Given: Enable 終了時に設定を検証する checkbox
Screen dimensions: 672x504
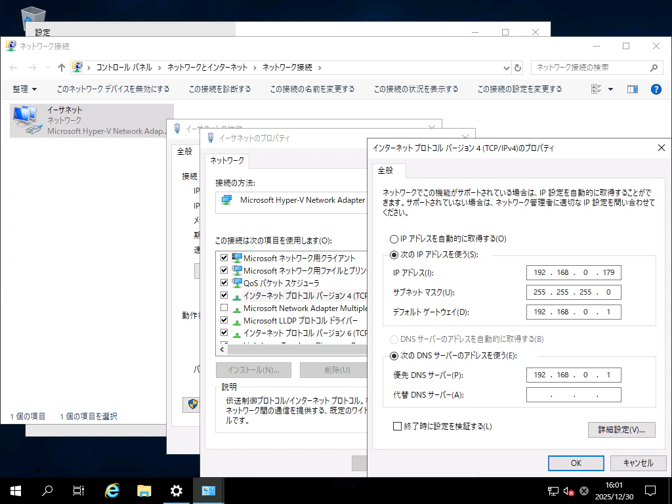Looking at the screenshot, I should [x=397, y=426].
